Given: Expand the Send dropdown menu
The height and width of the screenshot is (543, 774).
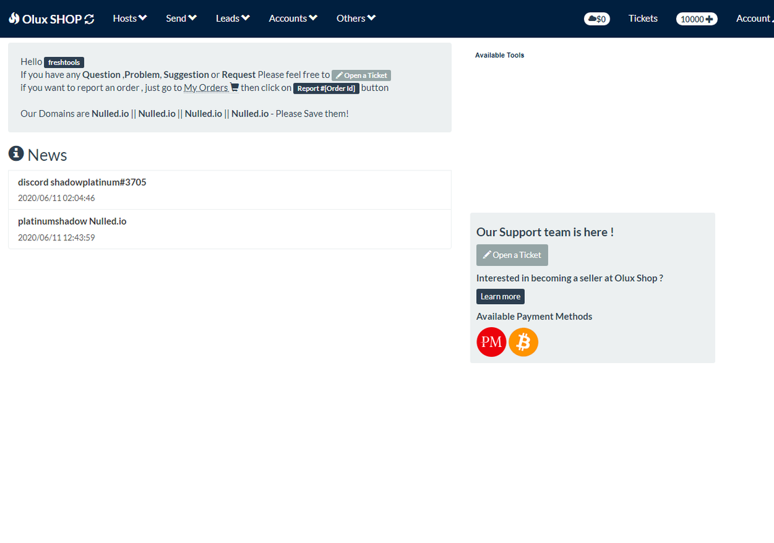Looking at the screenshot, I should coord(181,18).
